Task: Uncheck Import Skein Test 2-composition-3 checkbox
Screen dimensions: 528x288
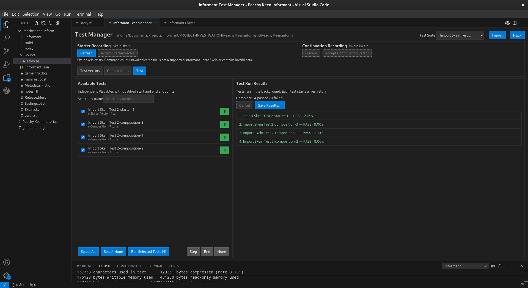Action: 83,124
